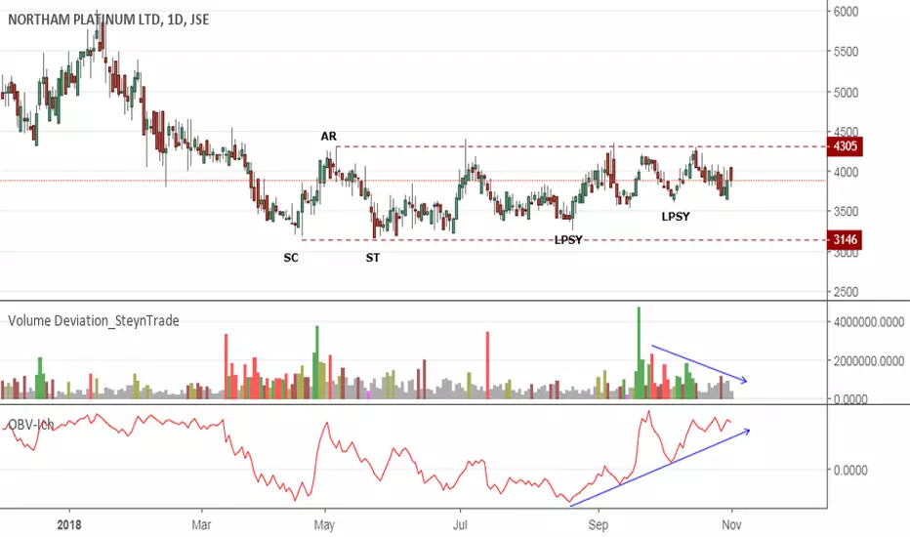Click the 3146 support price tag

pos(845,239)
